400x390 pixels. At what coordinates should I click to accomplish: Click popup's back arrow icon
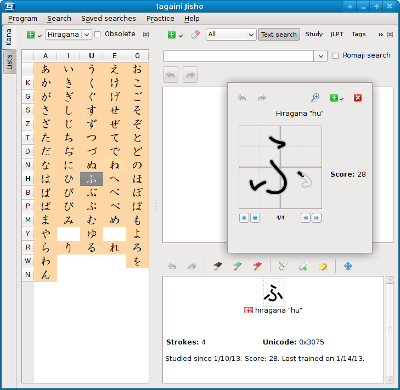click(x=242, y=98)
